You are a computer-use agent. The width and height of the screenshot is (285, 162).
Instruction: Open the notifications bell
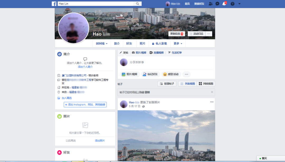click(224, 3)
